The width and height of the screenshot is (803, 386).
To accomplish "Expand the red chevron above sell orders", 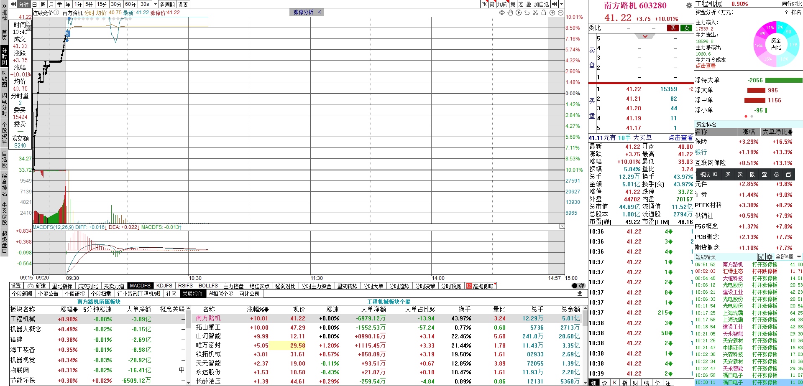I will [645, 36].
